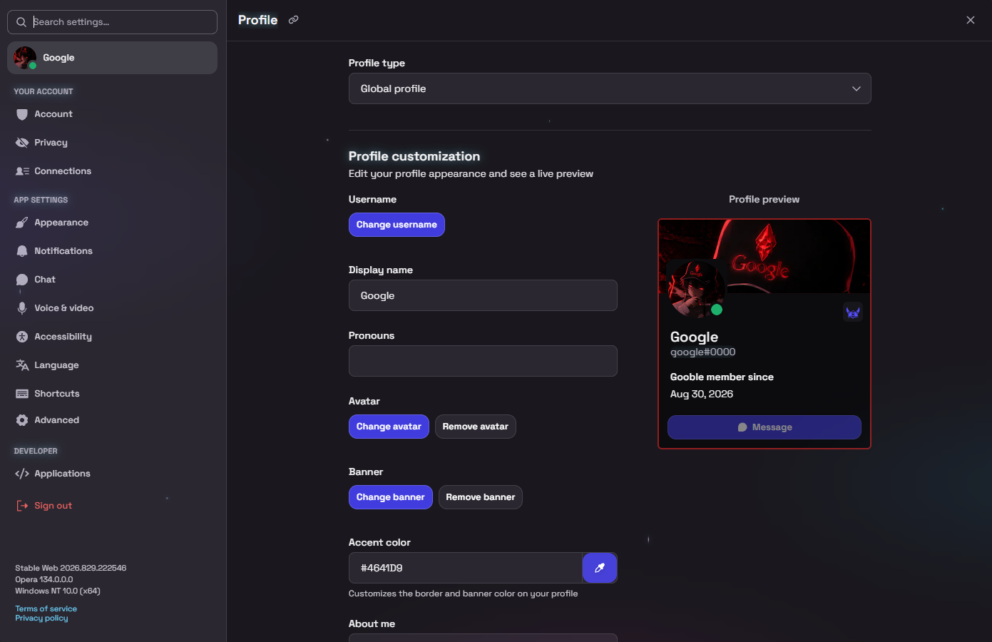The width and height of the screenshot is (992, 642).
Task: Click the empty Pronouns input field
Action: pyautogui.click(x=483, y=361)
